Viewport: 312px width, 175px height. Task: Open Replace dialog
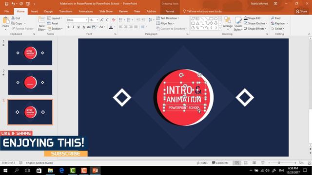point(278,23)
